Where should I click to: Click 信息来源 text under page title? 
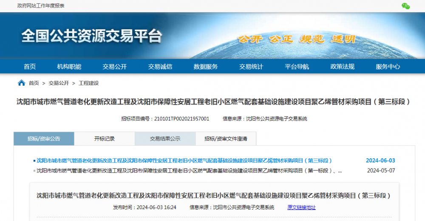tap(265, 118)
